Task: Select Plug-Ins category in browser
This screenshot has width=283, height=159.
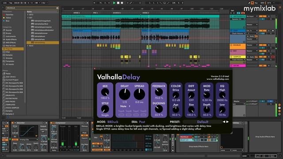Action: click(13, 49)
